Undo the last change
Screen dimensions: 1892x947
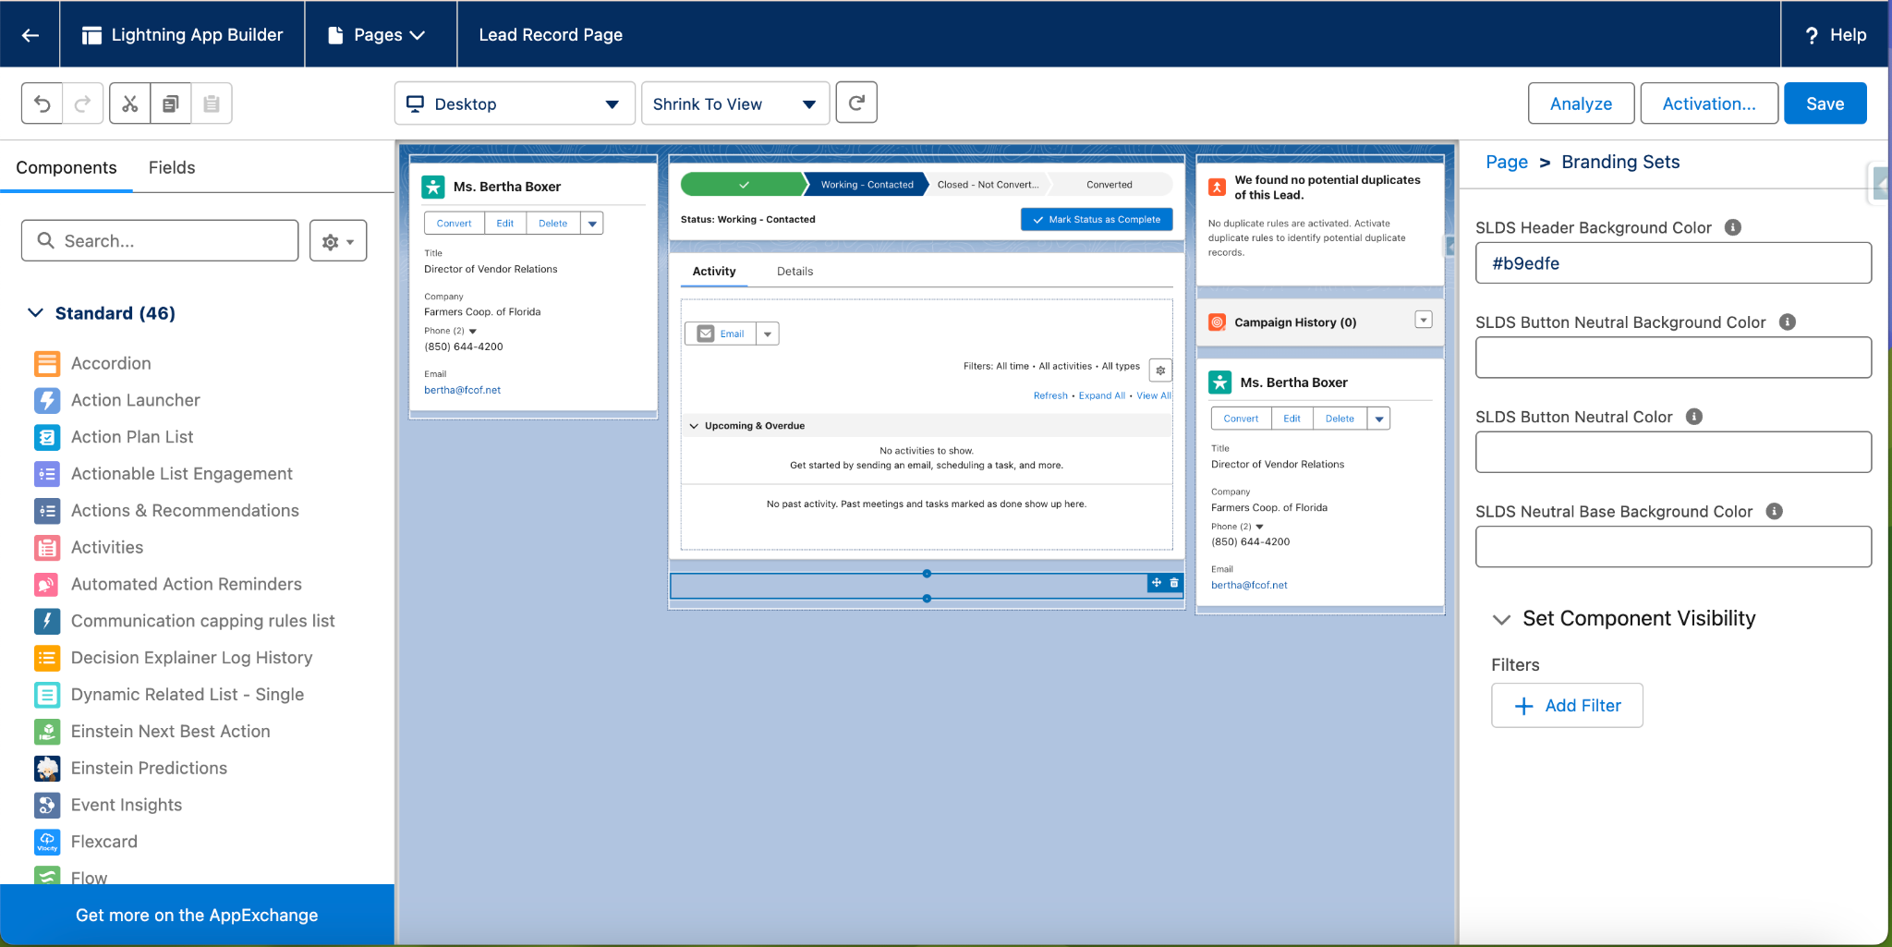pos(42,103)
